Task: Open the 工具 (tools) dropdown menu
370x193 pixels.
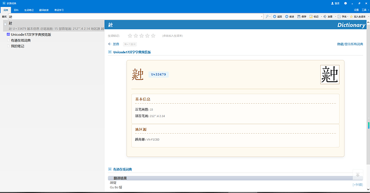Action: [365, 10]
